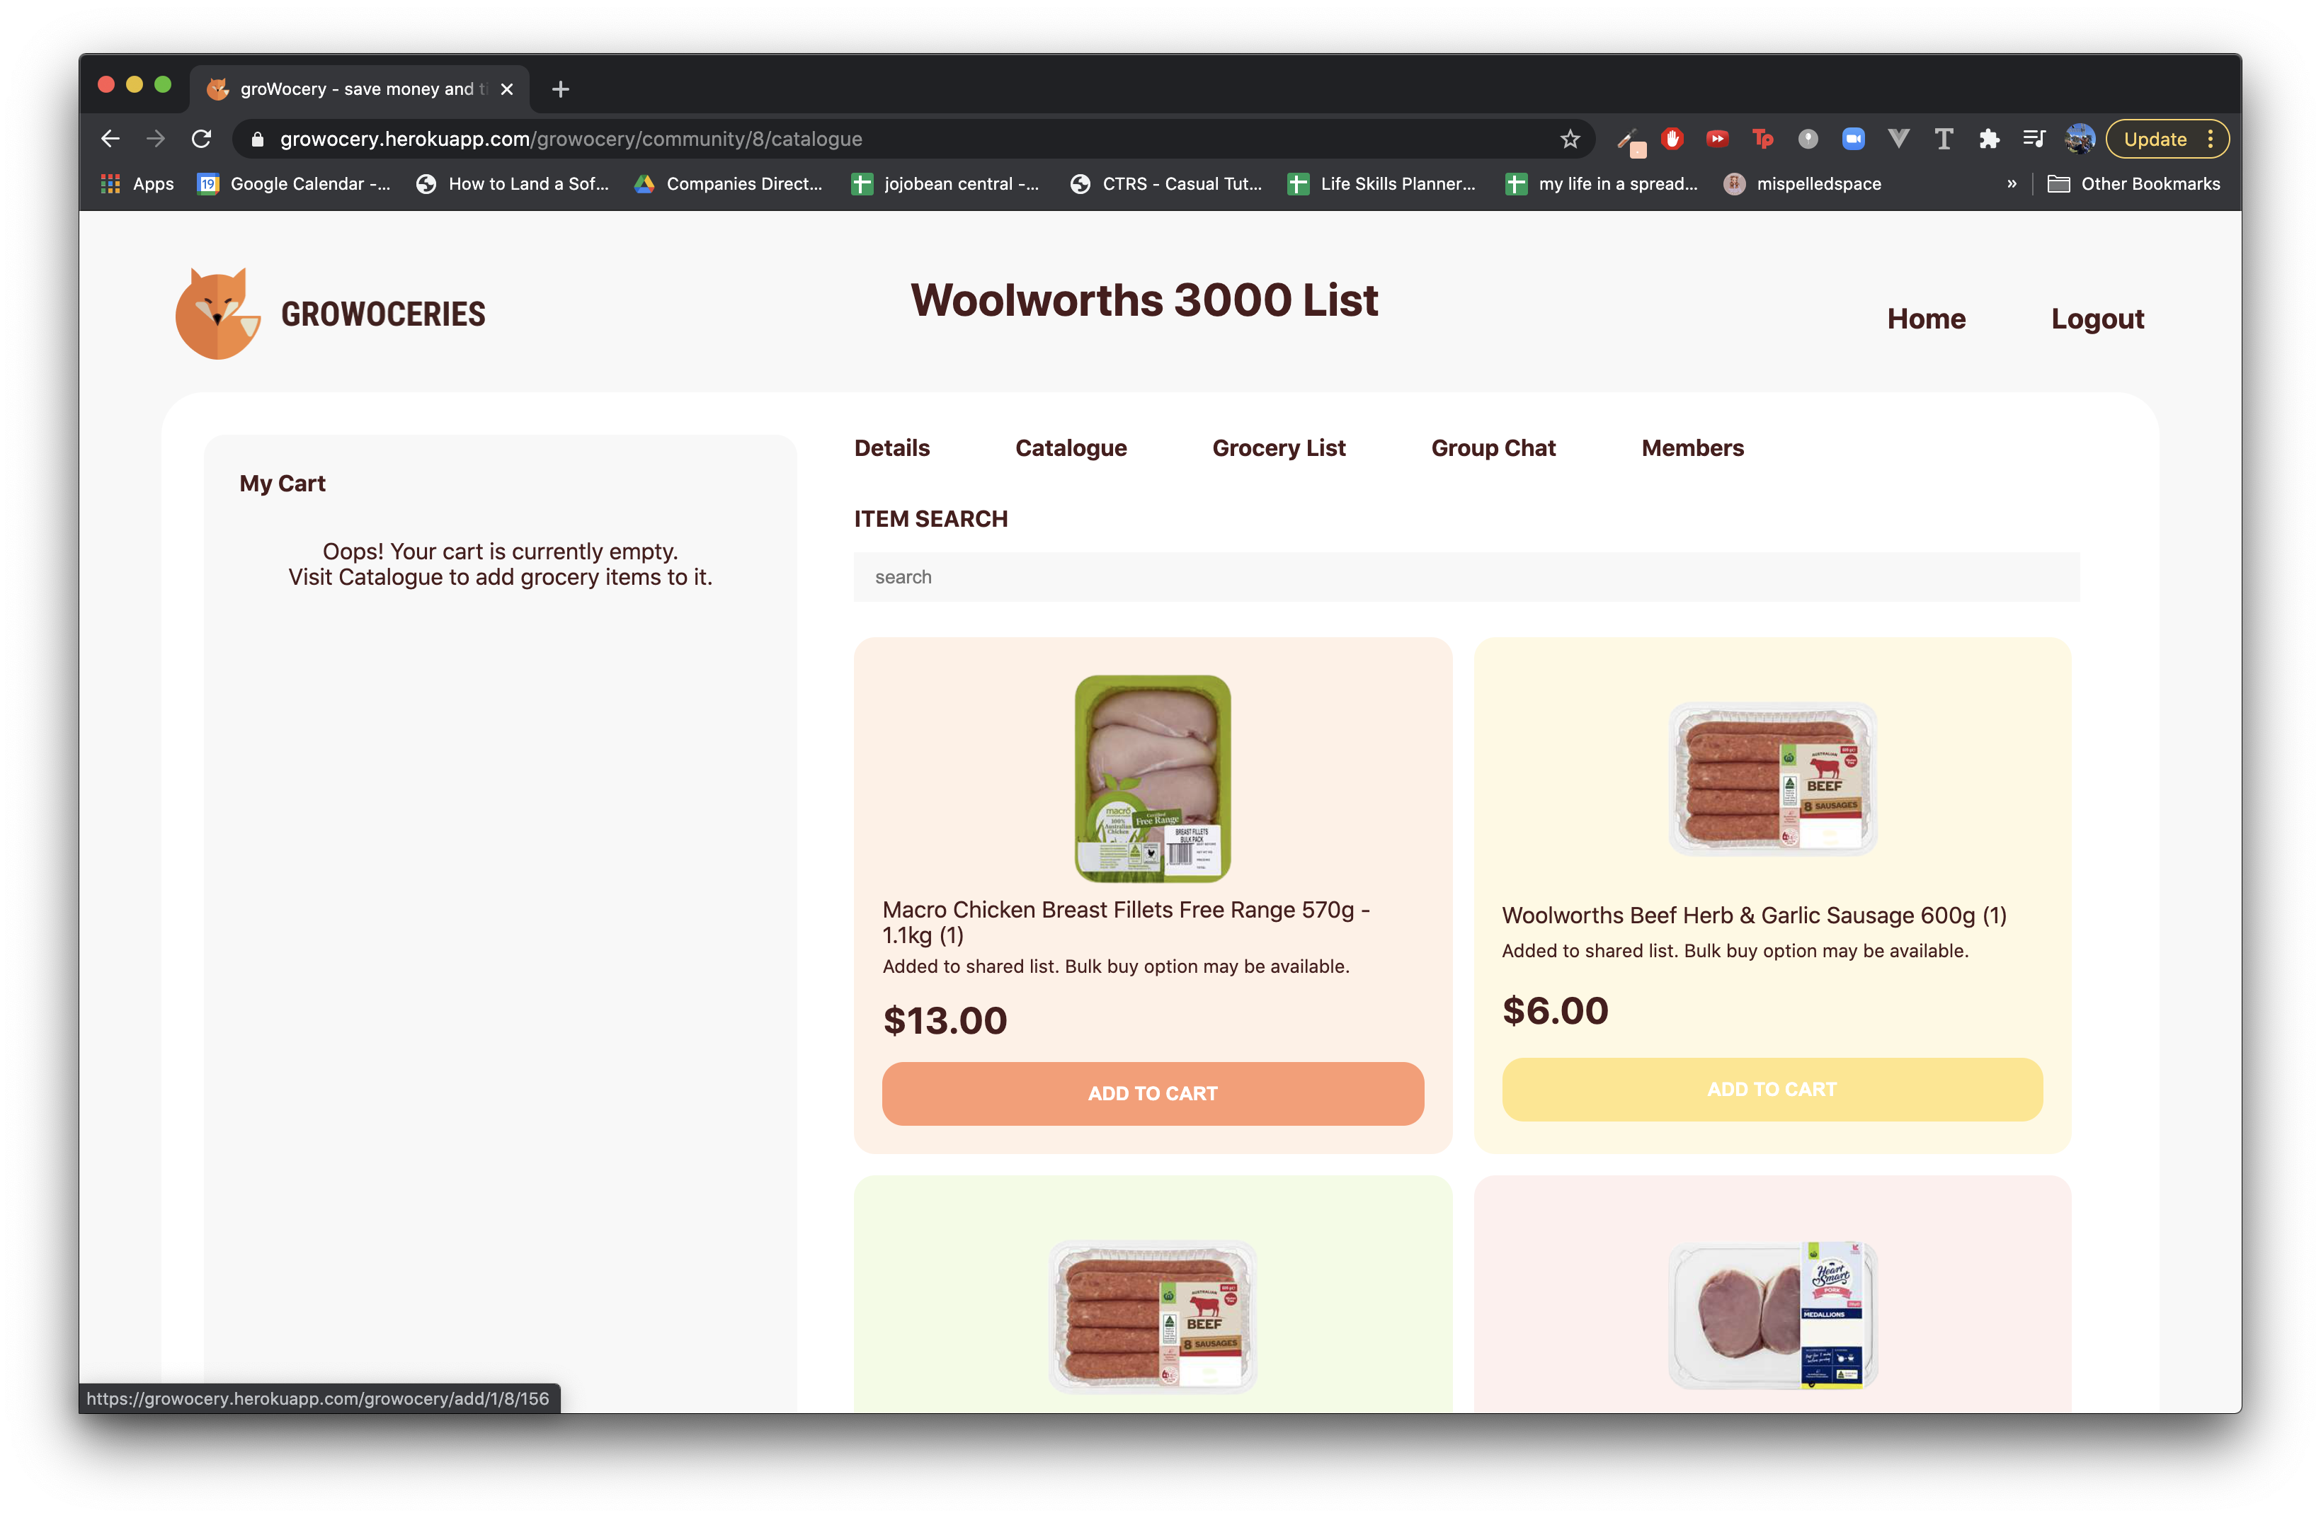This screenshot has width=2321, height=1518.
Task: Click the item search field
Action: [1465, 577]
